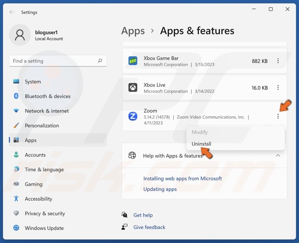Click the 882 KB size value
Image resolution: width=299 pixels, height=243 pixels.
pos(260,61)
